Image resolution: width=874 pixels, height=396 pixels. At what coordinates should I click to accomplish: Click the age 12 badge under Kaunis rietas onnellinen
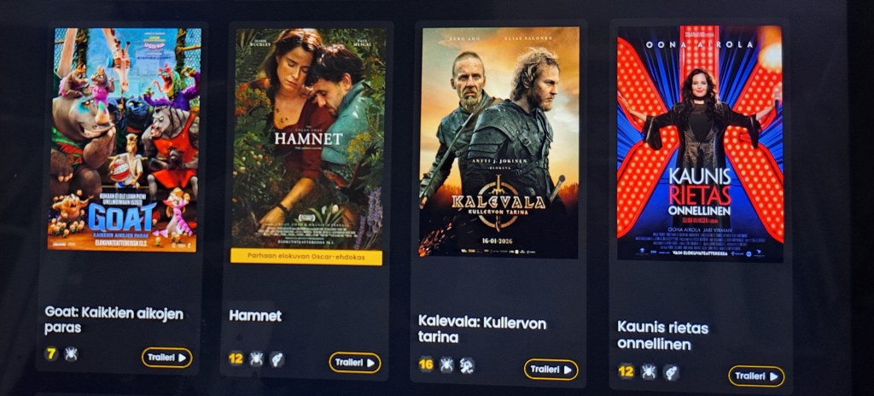click(x=626, y=371)
